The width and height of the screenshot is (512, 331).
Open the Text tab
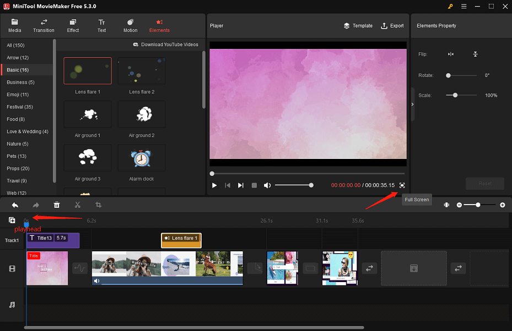click(x=101, y=26)
